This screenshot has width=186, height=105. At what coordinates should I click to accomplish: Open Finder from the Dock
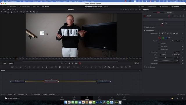66,102
